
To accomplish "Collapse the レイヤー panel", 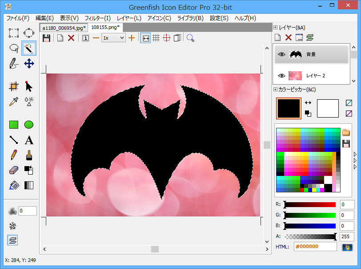I will coord(276,28).
